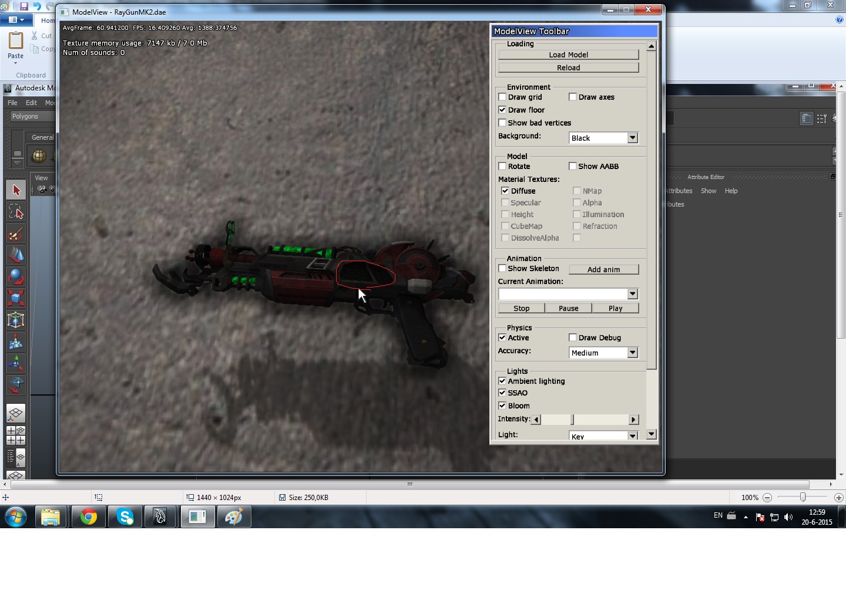Select the Rotate tool sphere icon
This screenshot has height=601, width=846.
coord(16,276)
